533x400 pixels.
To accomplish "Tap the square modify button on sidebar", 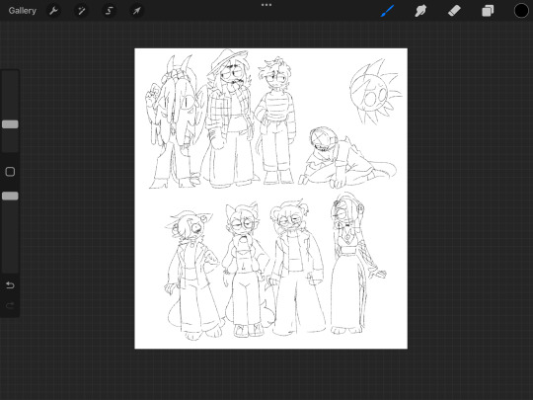I will [x=10, y=172].
